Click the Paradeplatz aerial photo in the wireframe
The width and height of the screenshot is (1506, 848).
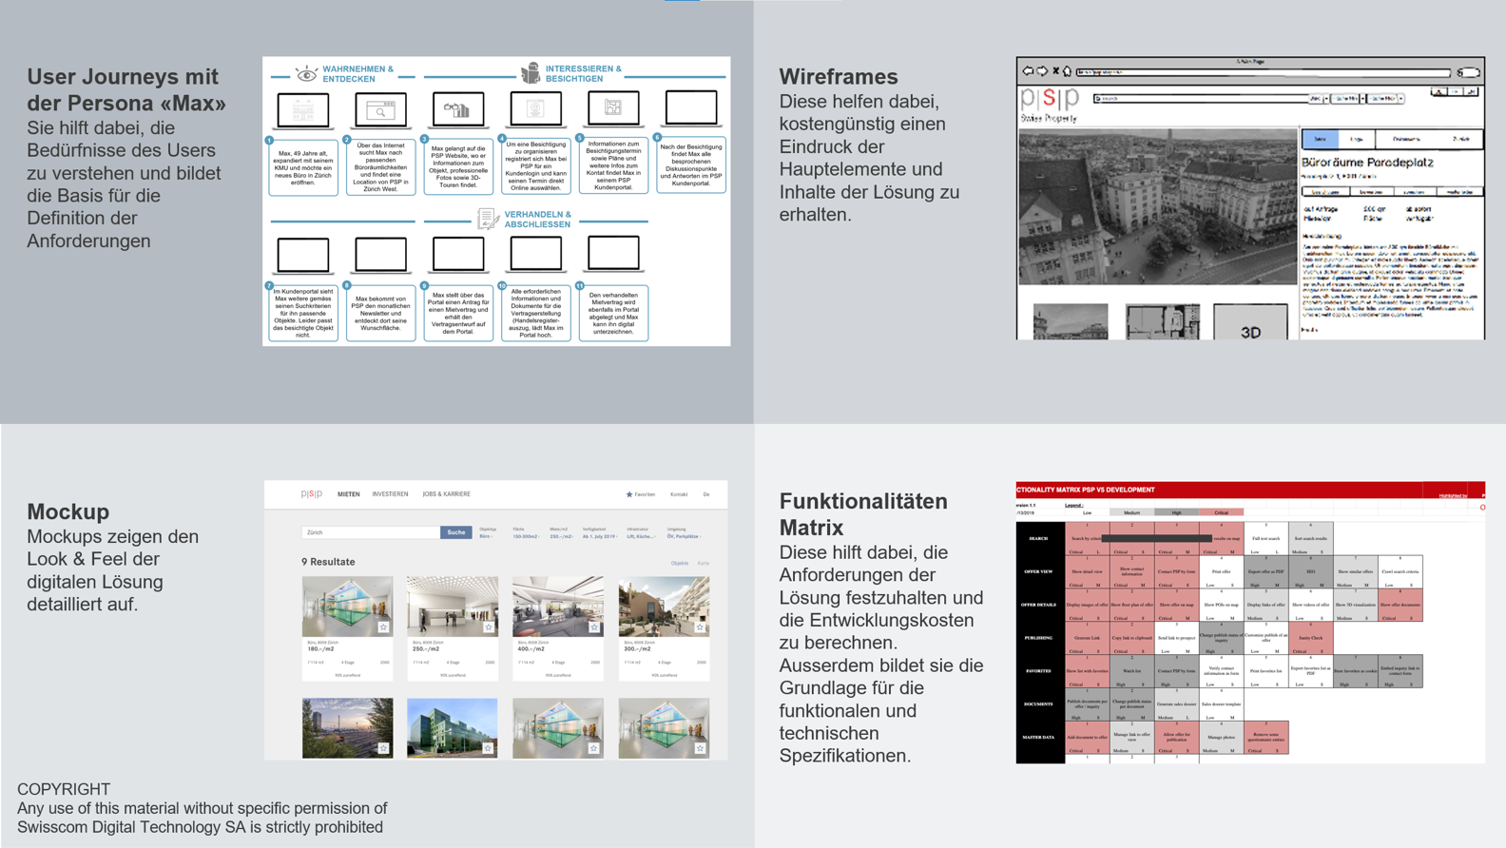tap(1158, 206)
